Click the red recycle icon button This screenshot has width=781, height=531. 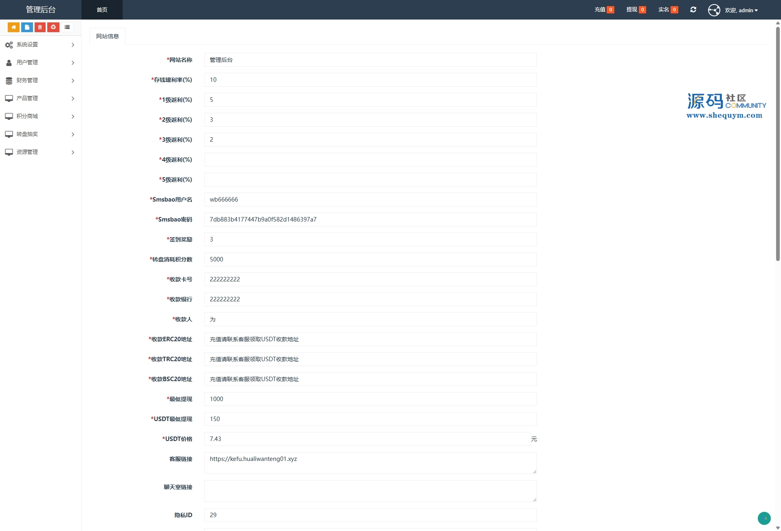click(x=53, y=27)
